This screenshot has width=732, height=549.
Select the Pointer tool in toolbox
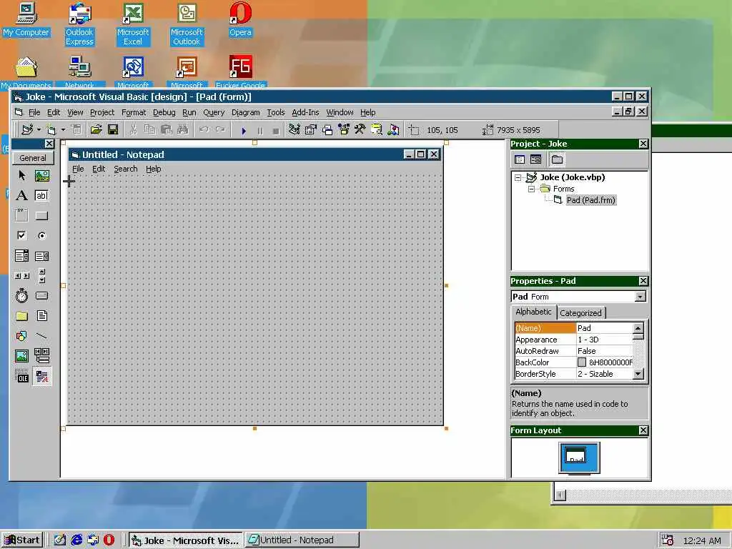[x=21, y=176]
